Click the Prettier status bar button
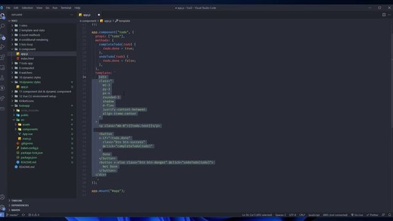 (373, 215)
